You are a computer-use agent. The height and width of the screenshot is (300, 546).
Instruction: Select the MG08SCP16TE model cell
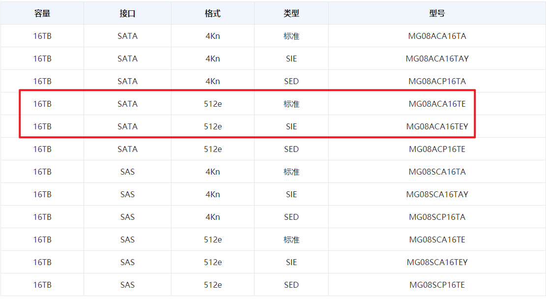point(437,285)
